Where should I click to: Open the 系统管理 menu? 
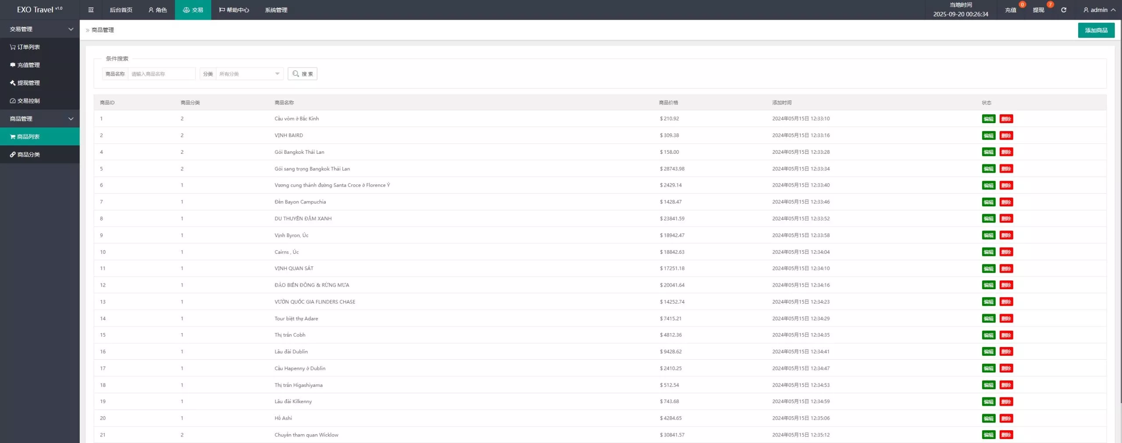[x=276, y=10]
